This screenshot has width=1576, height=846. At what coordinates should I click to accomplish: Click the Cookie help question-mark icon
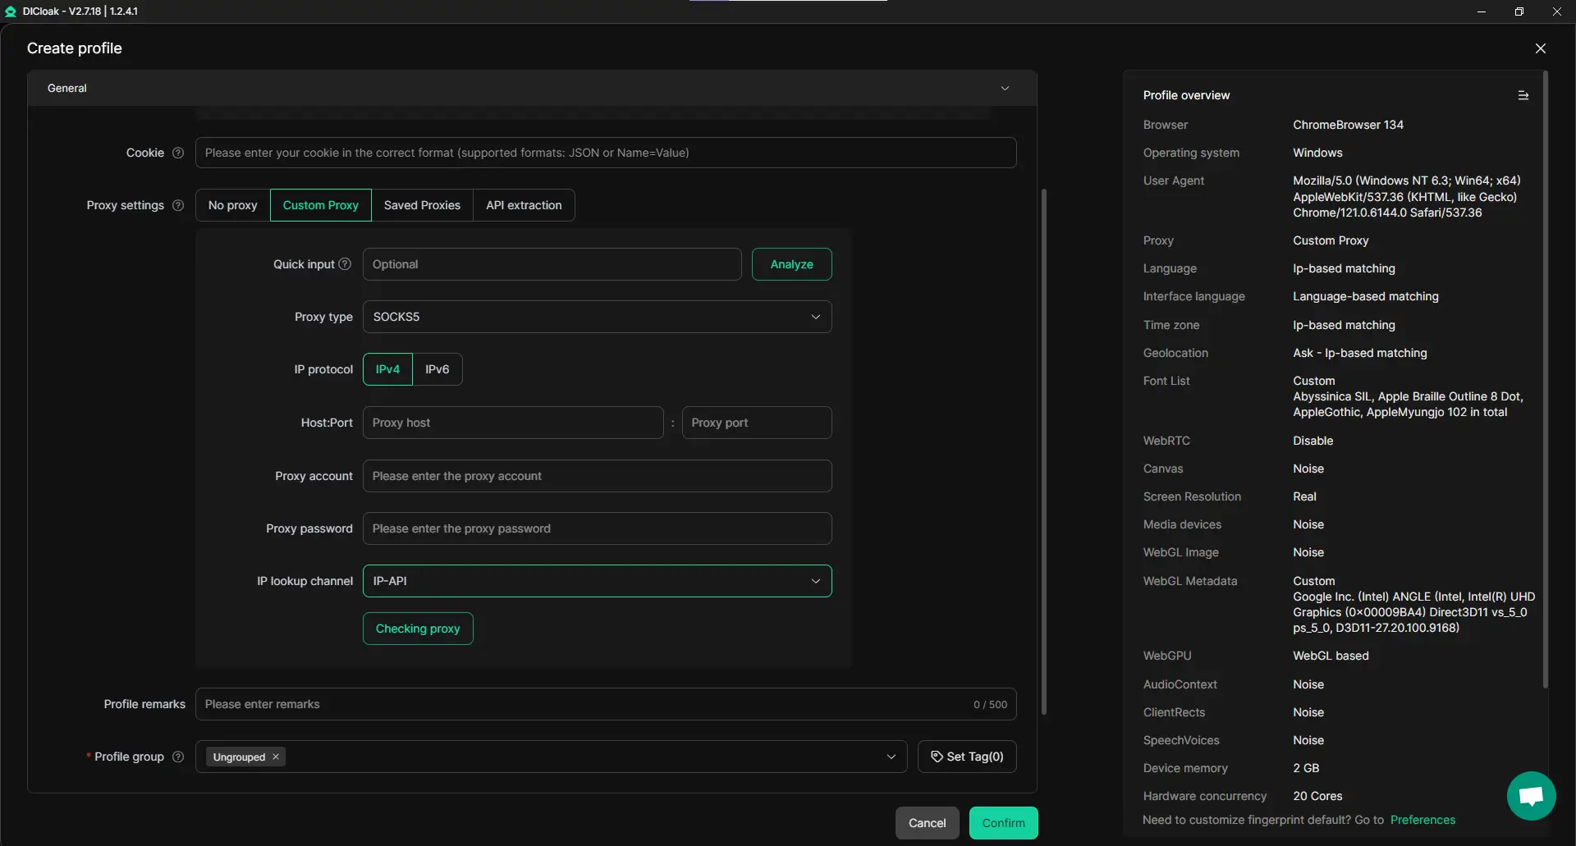coord(178,153)
